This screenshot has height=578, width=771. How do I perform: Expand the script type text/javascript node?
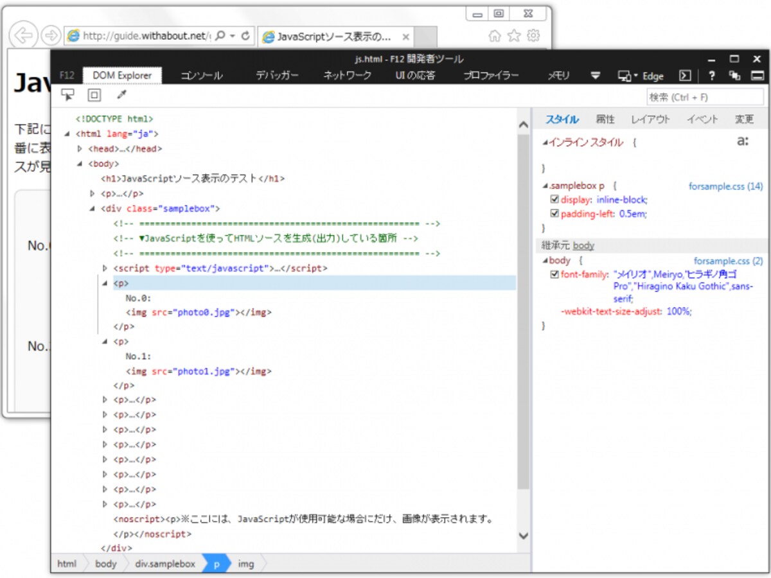(x=105, y=268)
